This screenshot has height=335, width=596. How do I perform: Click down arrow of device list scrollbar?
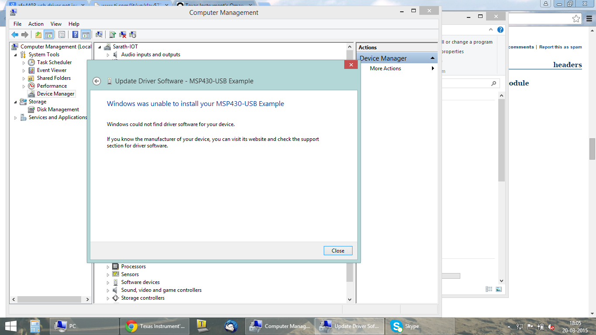(x=349, y=300)
